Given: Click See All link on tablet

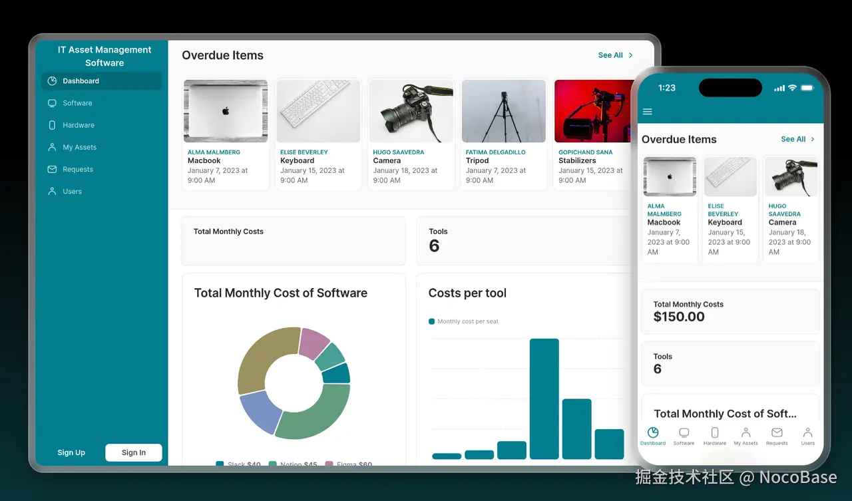Looking at the screenshot, I should pos(610,55).
